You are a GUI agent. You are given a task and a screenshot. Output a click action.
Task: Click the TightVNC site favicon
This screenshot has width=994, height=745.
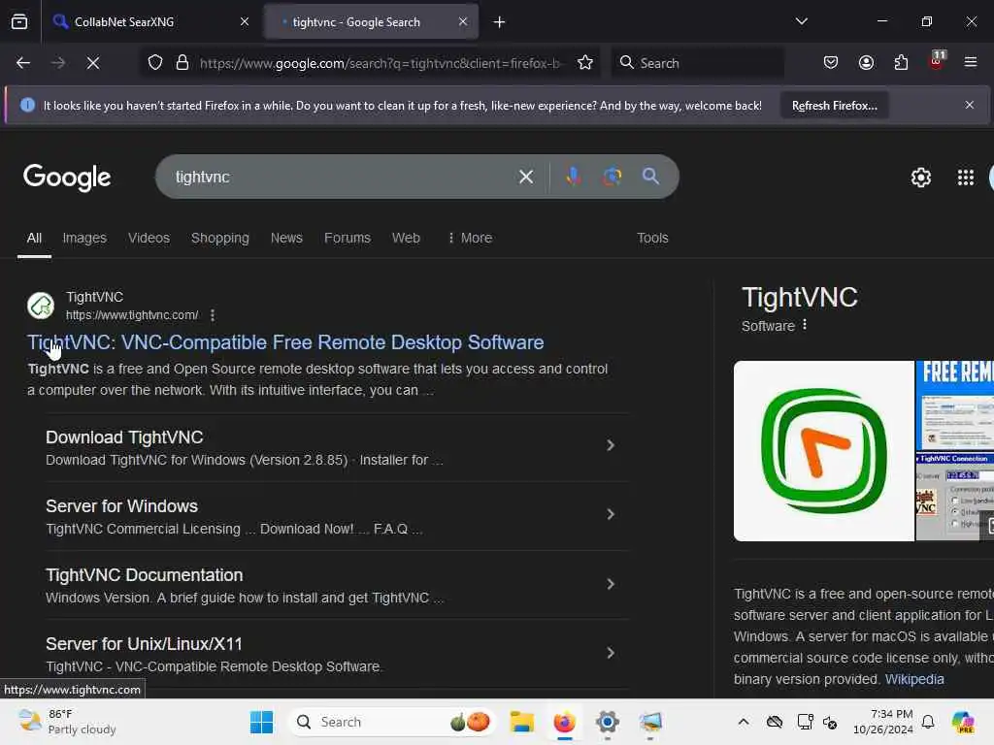tap(41, 306)
